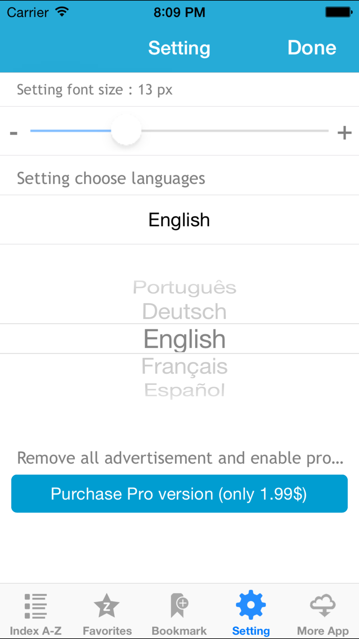The height and width of the screenshot is (639, 359).
Task: Tap the Wi-Fi status icon
Action: 62,12
